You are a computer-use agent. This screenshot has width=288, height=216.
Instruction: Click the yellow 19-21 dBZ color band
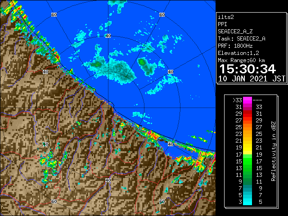point(247,148)
